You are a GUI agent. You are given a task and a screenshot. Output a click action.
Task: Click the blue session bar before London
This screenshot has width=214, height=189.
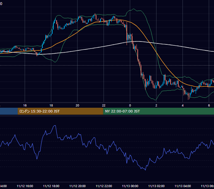pyautogui.click(x=9, y=111)
